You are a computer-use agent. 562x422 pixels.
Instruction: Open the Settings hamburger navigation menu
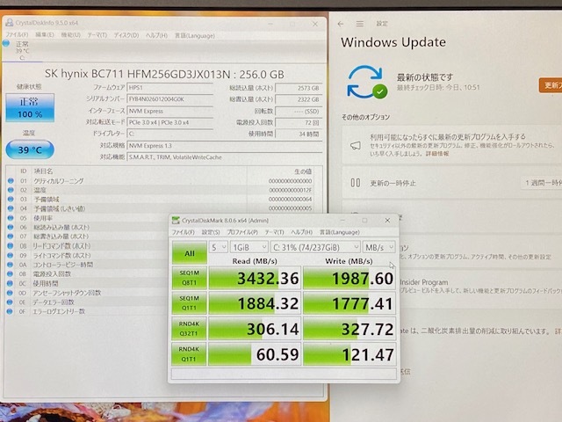[x=360, y=24]
